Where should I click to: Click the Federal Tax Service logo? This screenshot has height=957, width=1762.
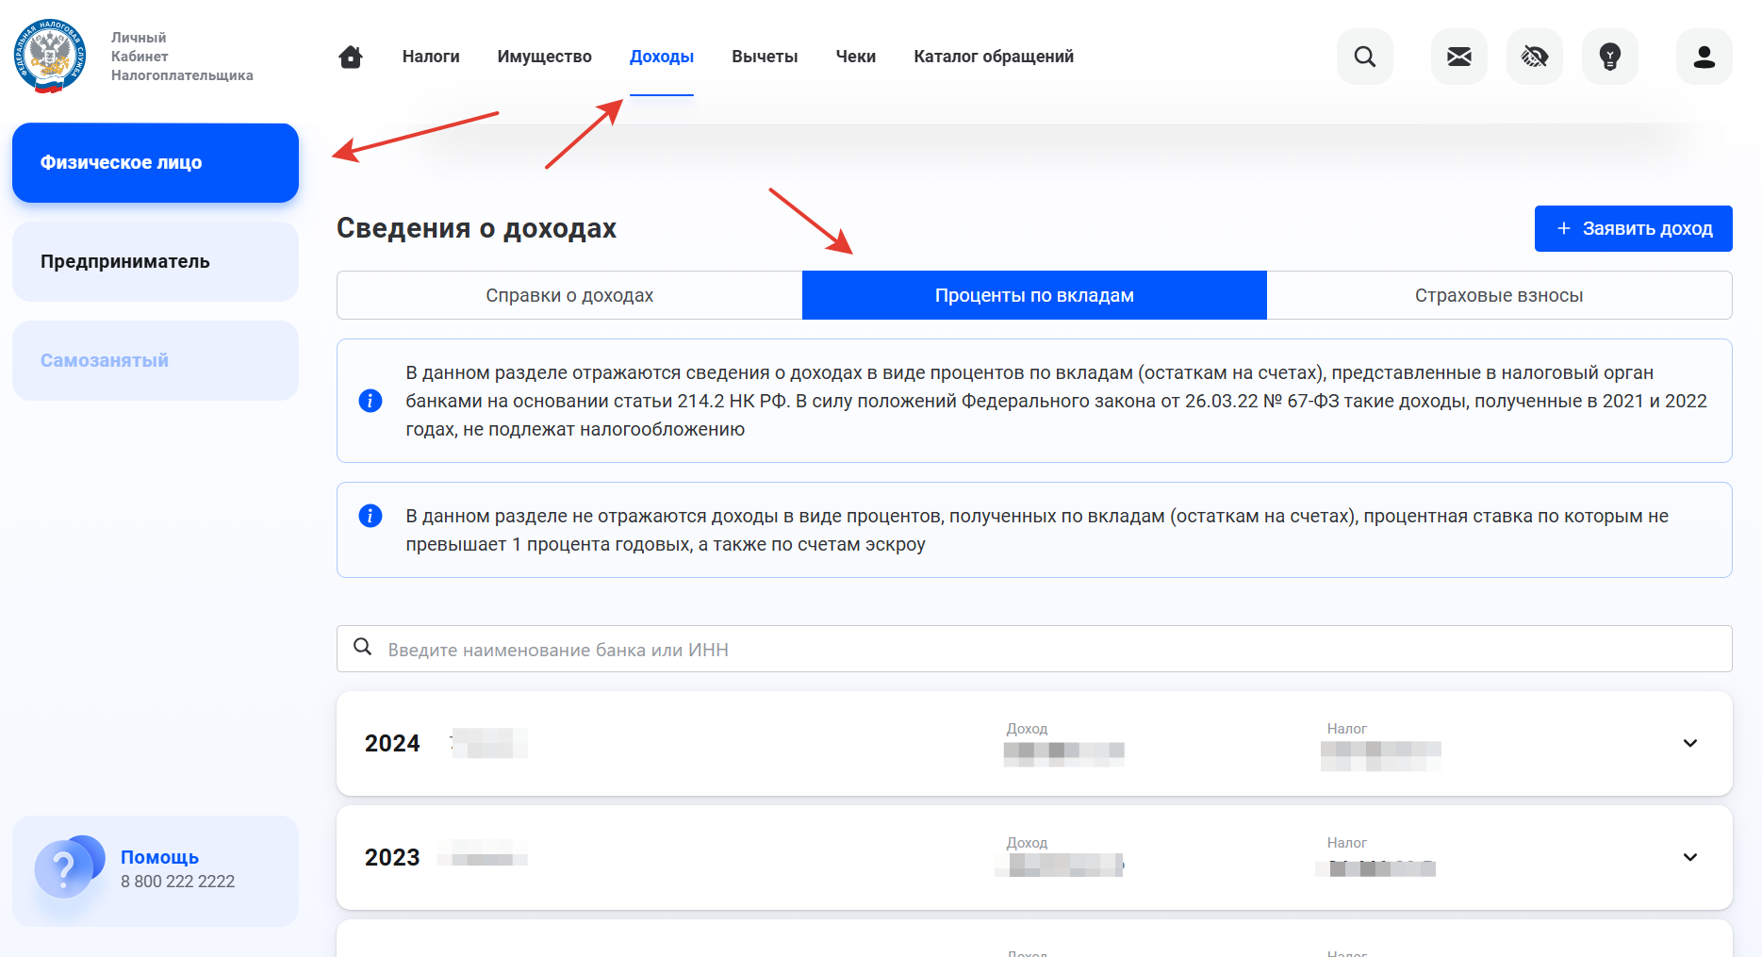tap(50, 57)
